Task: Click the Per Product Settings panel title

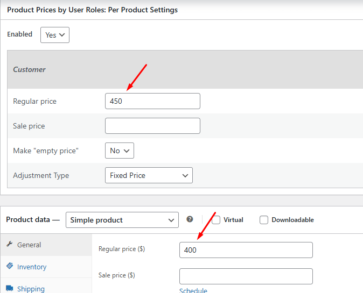Action: (92, 10)
